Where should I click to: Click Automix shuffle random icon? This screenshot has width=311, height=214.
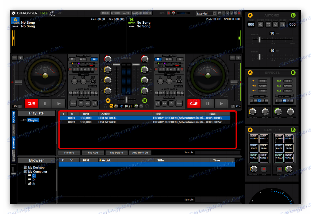(268, 24)
